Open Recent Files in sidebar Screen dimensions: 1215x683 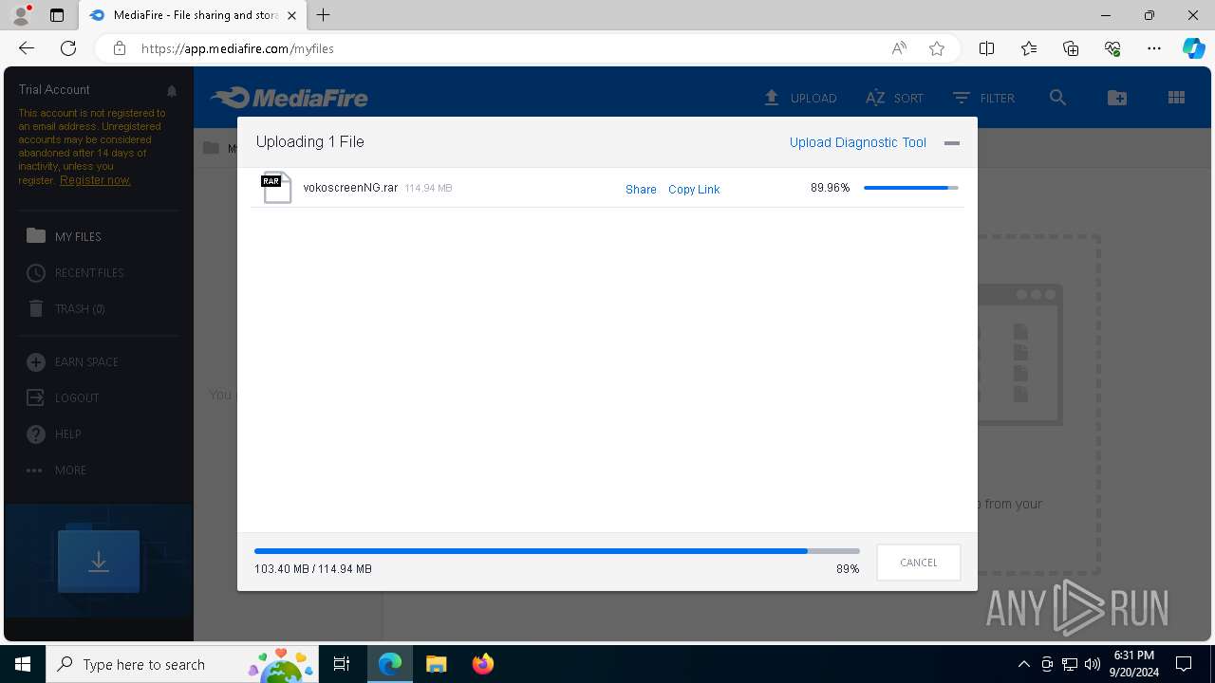pyautogui.click(x=75, y=272)
